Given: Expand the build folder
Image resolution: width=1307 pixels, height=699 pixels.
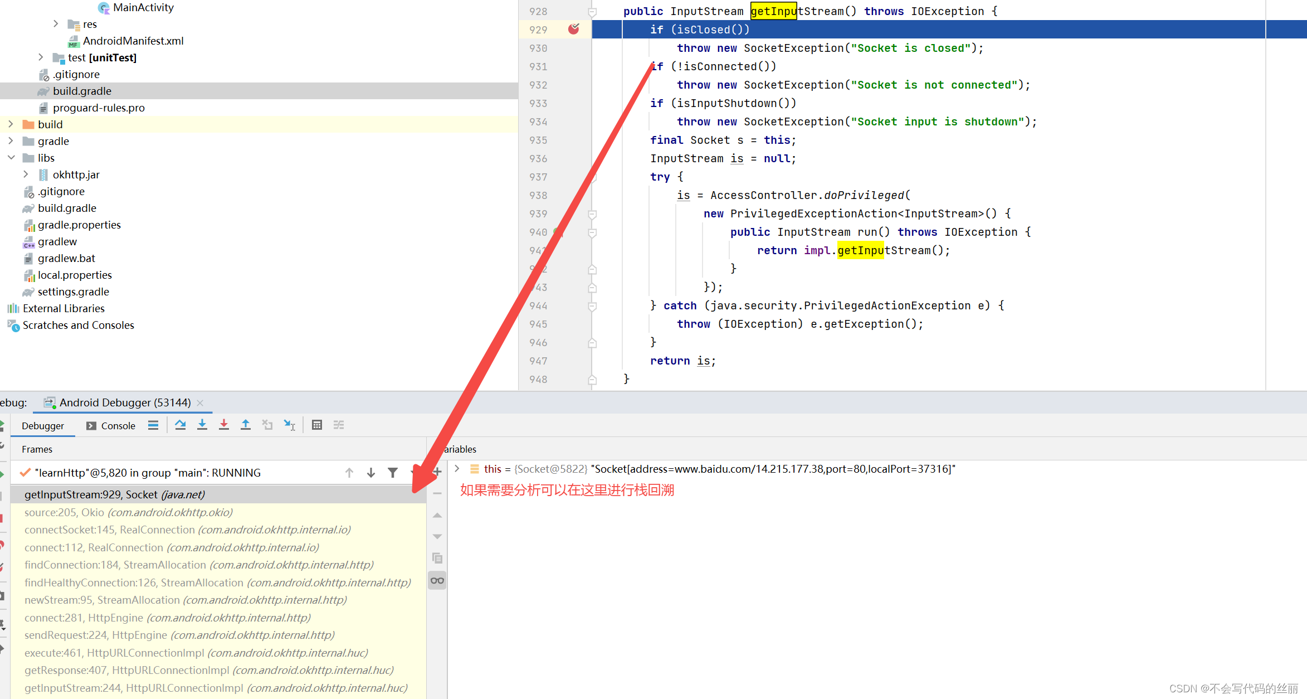Looking at the screenshot, I should (11, 124).
